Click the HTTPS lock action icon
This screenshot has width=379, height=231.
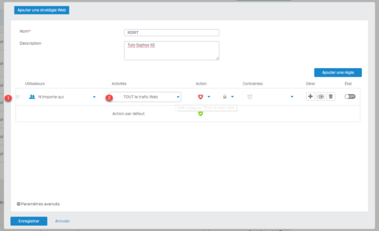coord(224,97)
